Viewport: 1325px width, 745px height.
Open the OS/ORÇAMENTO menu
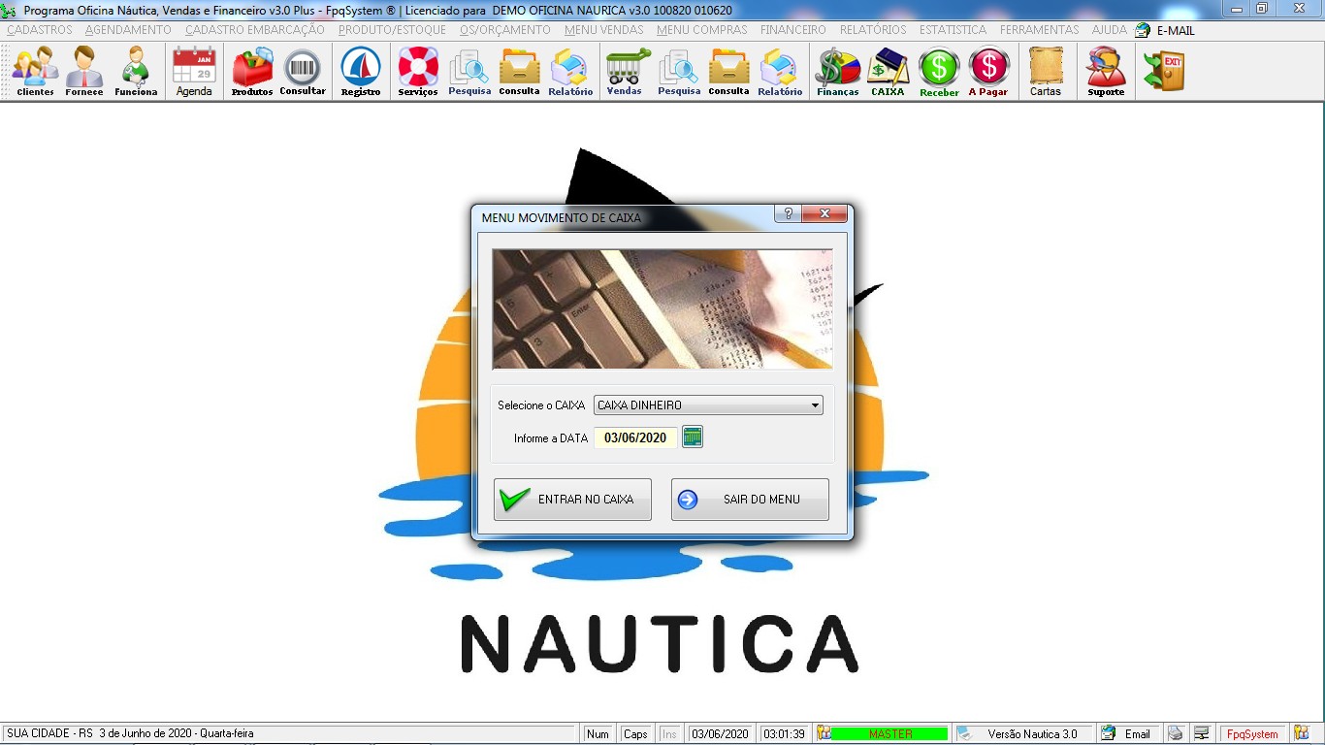coord(505,30)
